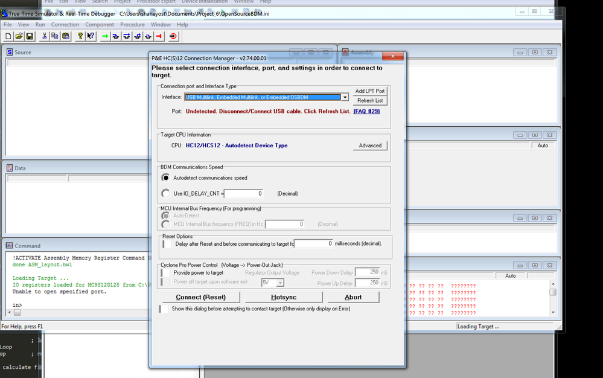The width and height of the screenshot is (603, 378).
Task: Open the 5V regulator voltage dropdown
Action: (x=280, y=283)
